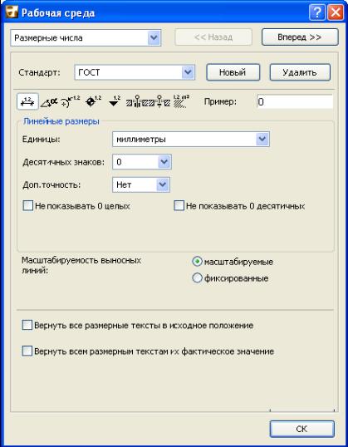
Task: Click the Линейные размеры group label
Action: [61, 121]
